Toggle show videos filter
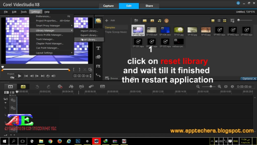This screenshot has width=257, height=145. click(145, 21)
